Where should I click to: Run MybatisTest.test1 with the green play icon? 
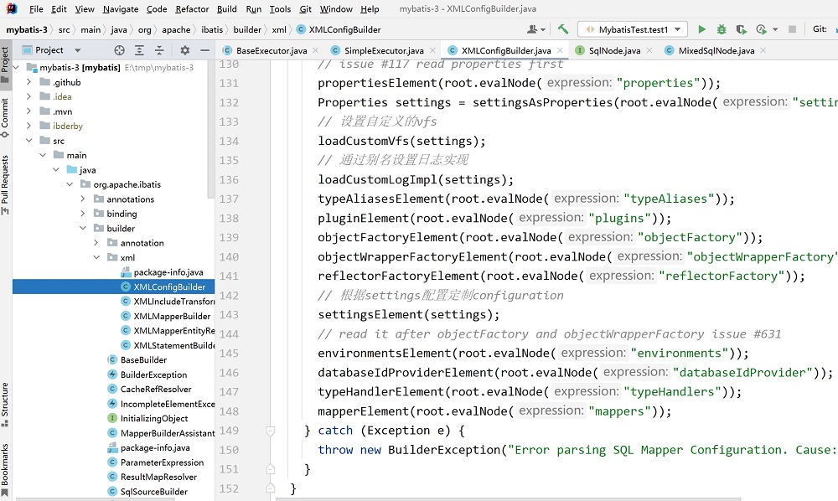[701, 29]
